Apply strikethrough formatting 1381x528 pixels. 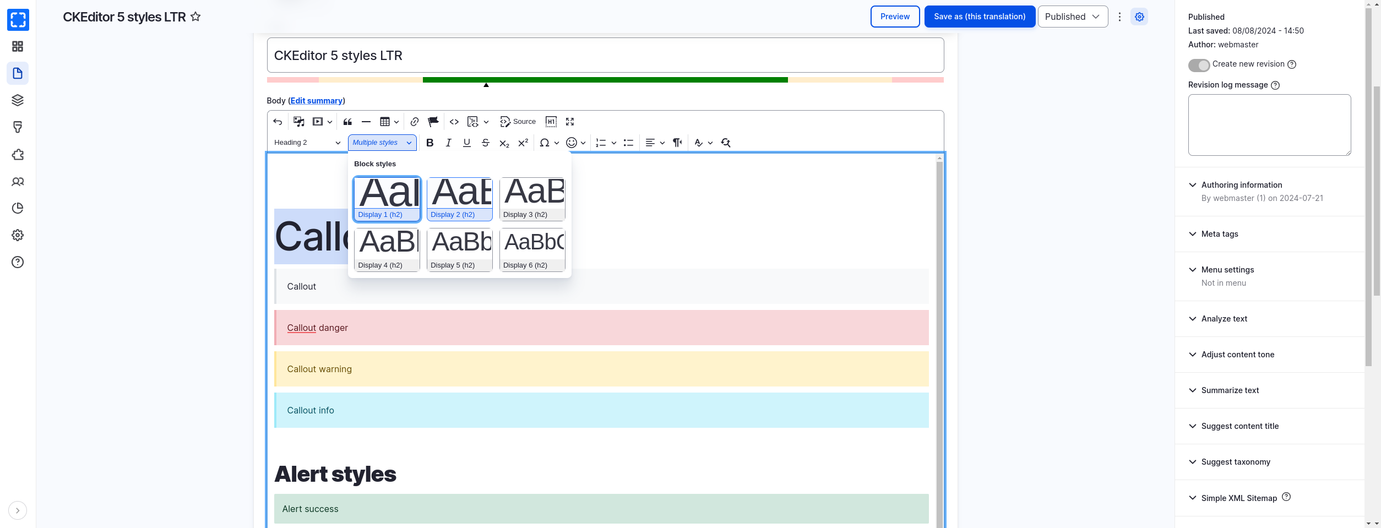pyautogui.click(x=486, y=143)
